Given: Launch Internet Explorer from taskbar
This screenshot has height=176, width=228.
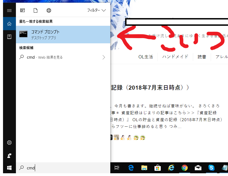Looking at the screenshot, I should [x=171, y=168].
